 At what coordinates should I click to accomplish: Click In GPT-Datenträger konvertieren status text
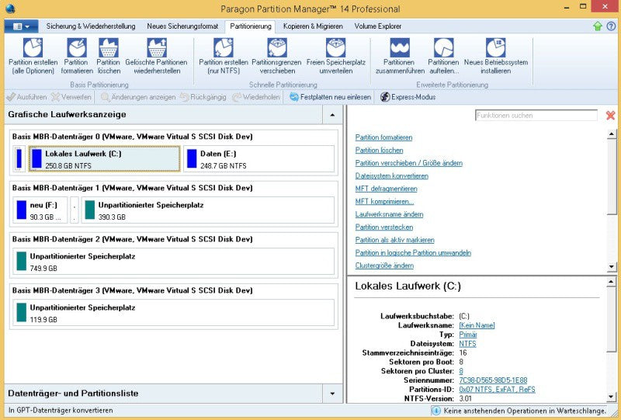coord(61,411)
